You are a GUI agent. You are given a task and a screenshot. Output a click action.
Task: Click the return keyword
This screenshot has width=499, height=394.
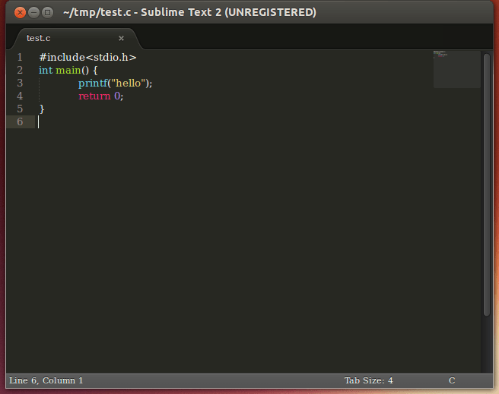click(x=94, y=96)
